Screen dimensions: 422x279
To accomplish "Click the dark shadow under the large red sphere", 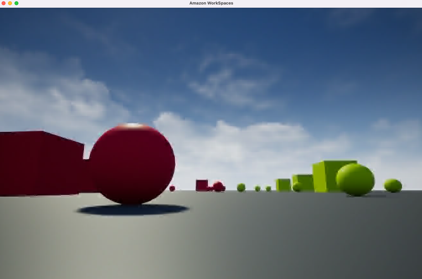I will pos(133,210).
